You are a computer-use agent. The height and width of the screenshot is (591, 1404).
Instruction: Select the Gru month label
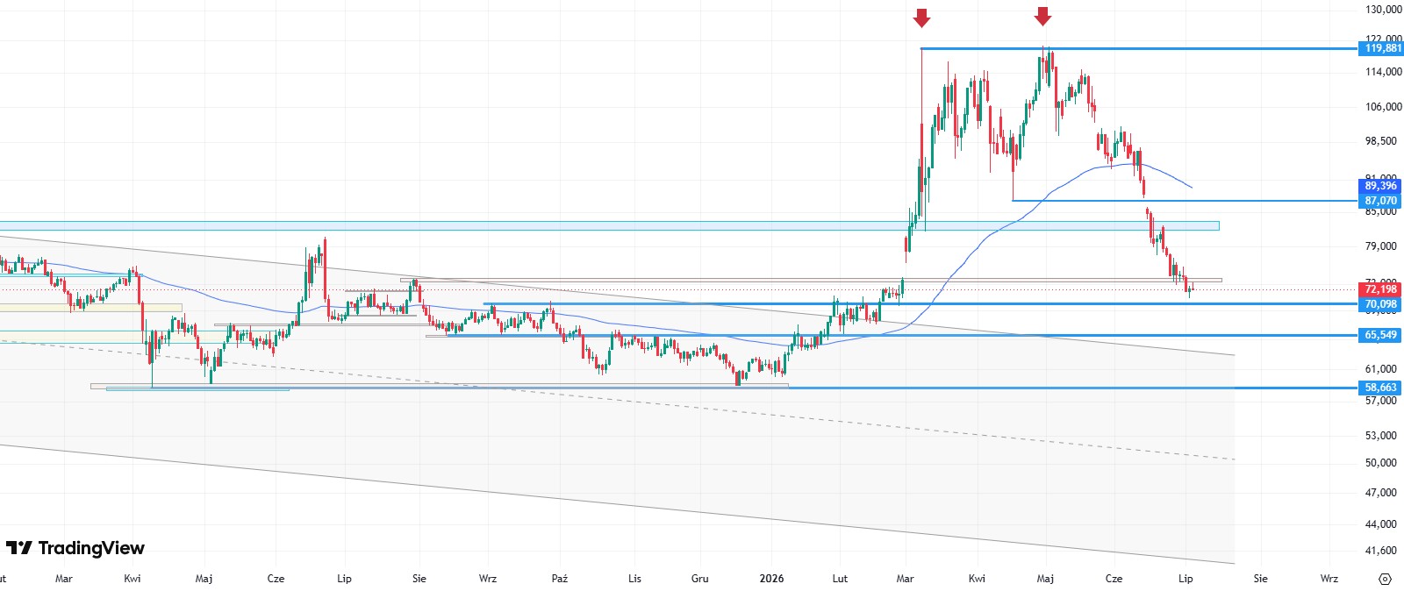[699, 579]
